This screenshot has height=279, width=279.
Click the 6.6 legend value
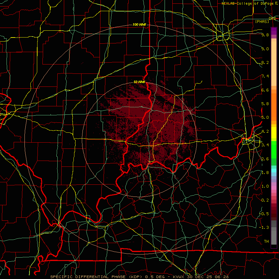265,90
